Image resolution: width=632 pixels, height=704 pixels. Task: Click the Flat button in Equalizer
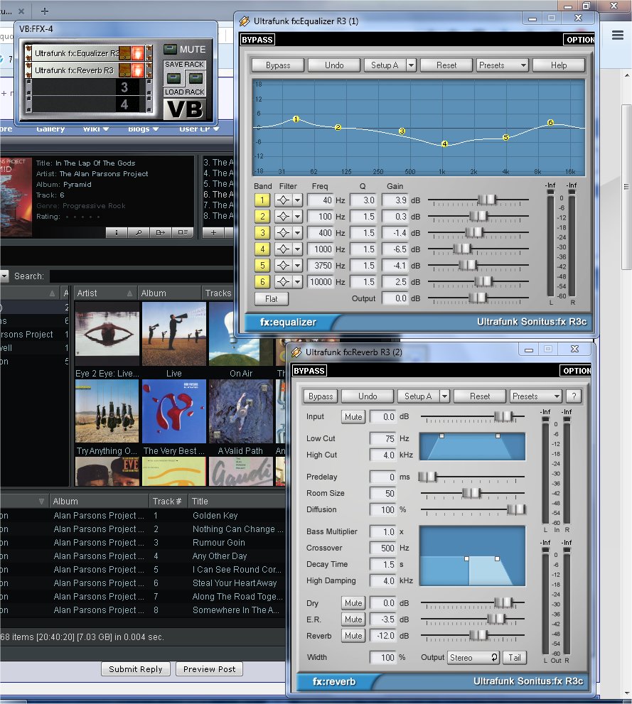click(x=272, y=298)
